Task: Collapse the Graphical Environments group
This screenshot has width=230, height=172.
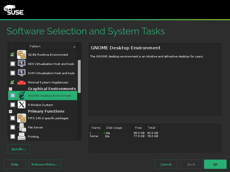Action: [x=10, y=89]
